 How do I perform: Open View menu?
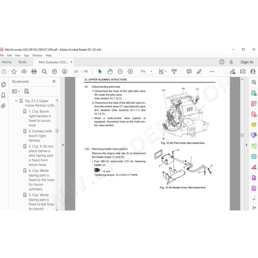tap(18, 55)
